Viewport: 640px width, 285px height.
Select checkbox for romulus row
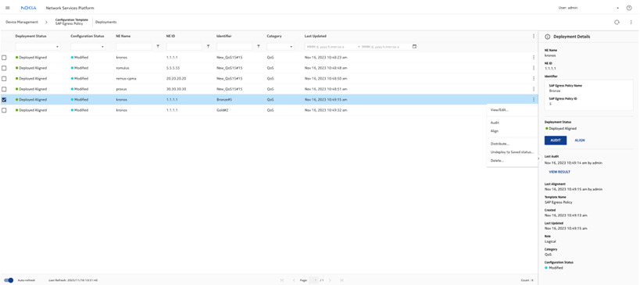(4, 68)
